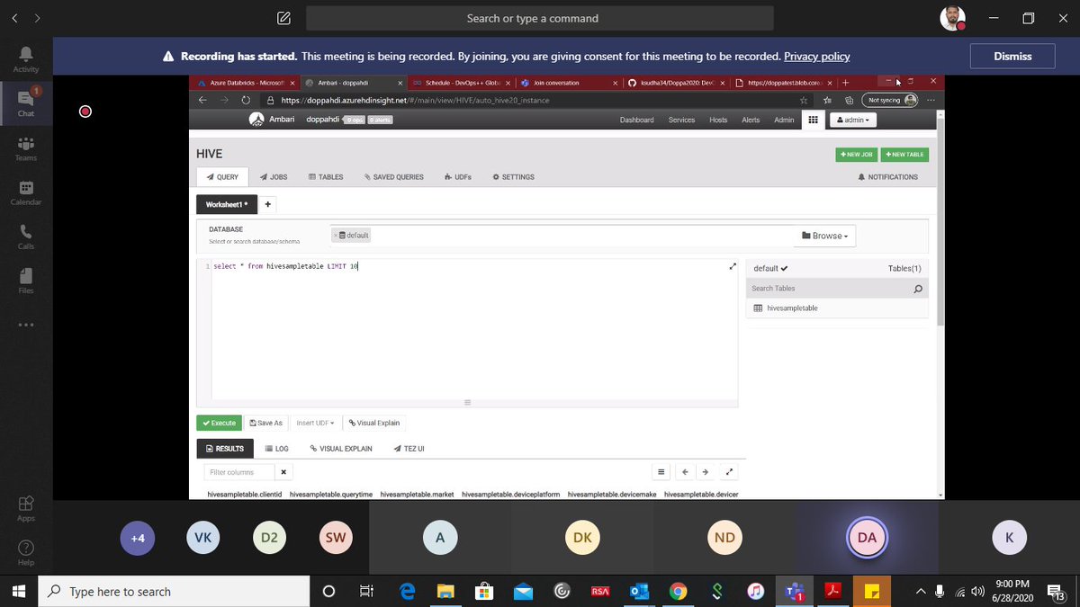Dismiss the recording notification banner
Image resolution: width=1080 pixels, height=607 pixels.
(1012, 56)
